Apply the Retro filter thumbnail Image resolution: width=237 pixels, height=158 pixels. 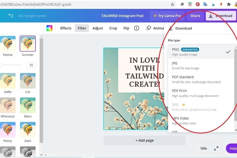(28, 106)
